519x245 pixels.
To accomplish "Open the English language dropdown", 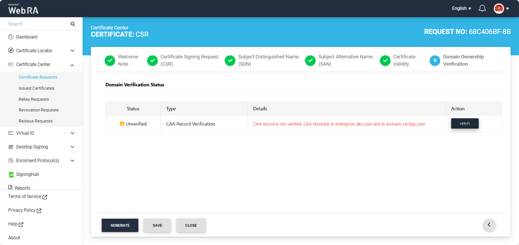I will (461, 8).
